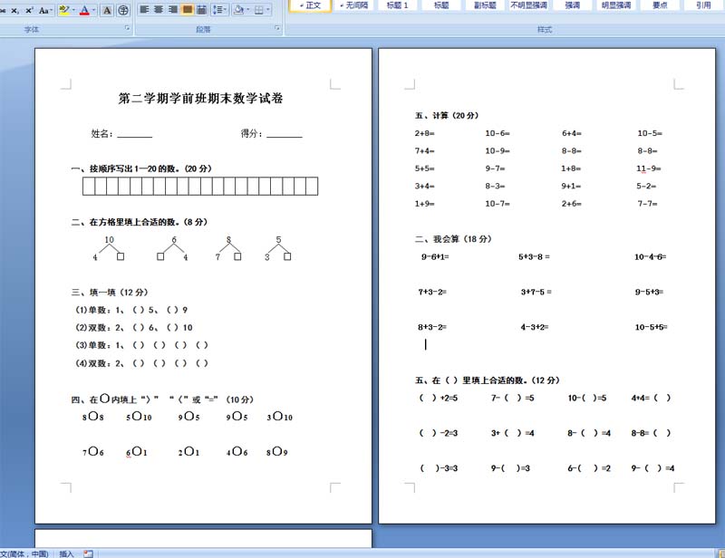Click the heading 二、在方格里填上合适的数
The height and width of the screenshot is (558, 725).
[x=140, y=222]
